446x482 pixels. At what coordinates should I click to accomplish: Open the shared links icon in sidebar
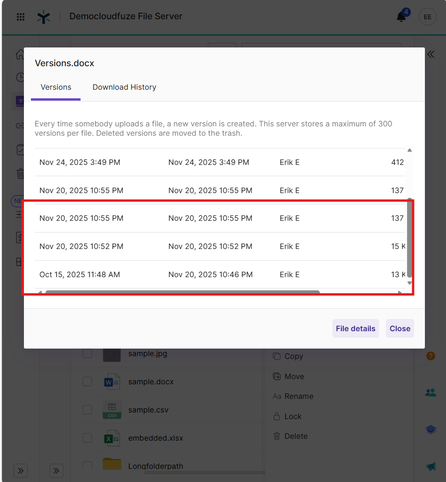coord(21,126)
